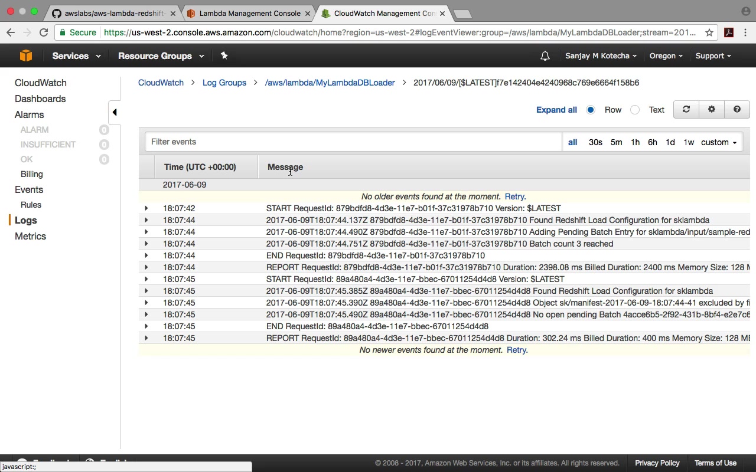Collapse the CloudWatch sidebar panel
The image size is (756, 472).
pos(115,112)
